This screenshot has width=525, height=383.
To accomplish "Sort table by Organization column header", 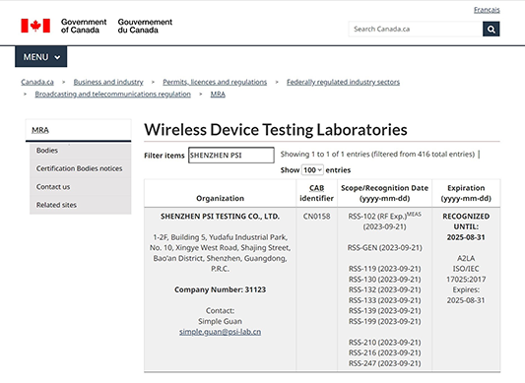I will [x=220, y=198].
